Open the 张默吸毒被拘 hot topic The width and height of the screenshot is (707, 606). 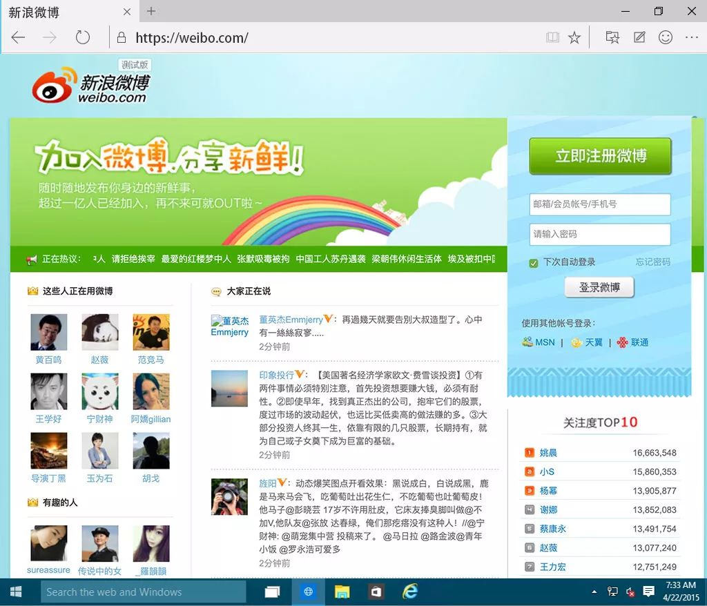click(x=263, y=260)
